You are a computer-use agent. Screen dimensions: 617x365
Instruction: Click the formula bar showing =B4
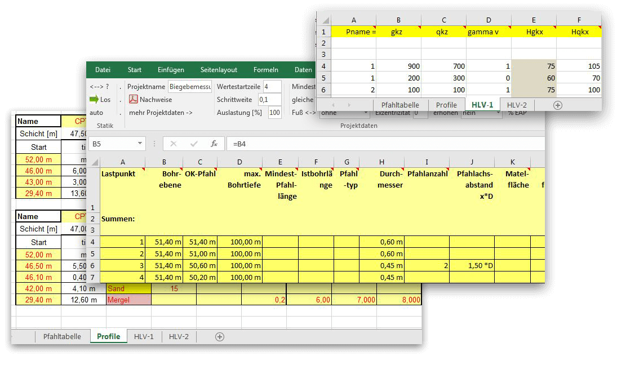click(x=385, y=144)
